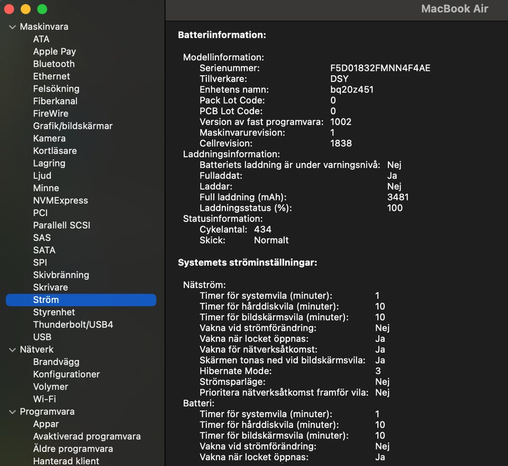The height and width of the screenshot is (466, 508).
Task: Open Appar under Programvara
Action: pos(46,424)
